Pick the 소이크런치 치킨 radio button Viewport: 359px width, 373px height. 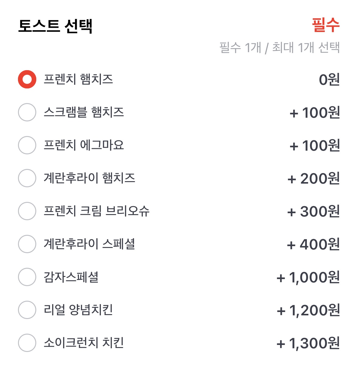27,343
